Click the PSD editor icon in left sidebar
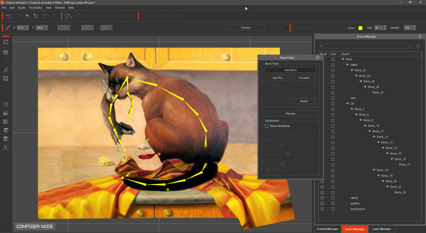Image resolution: width=426 pixels, height=233 pixels. pos(5,52)
